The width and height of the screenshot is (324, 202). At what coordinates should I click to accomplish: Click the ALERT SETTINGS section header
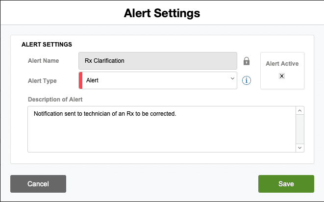(x=47, y=45)
